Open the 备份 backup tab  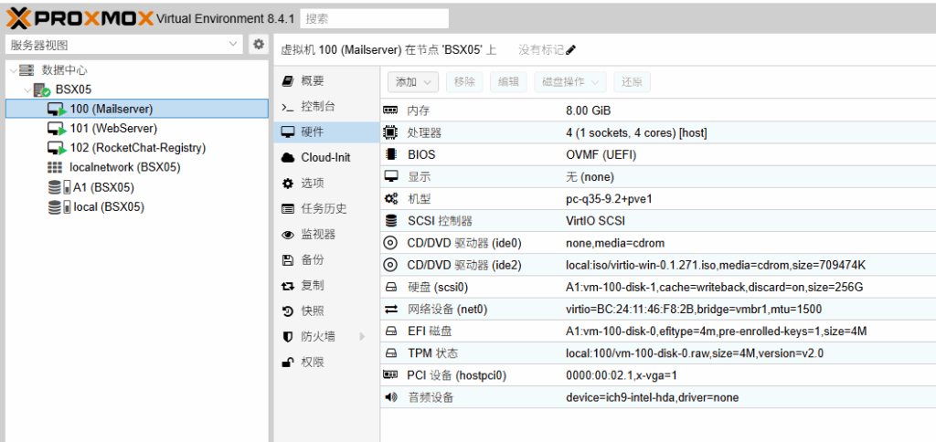326,260
